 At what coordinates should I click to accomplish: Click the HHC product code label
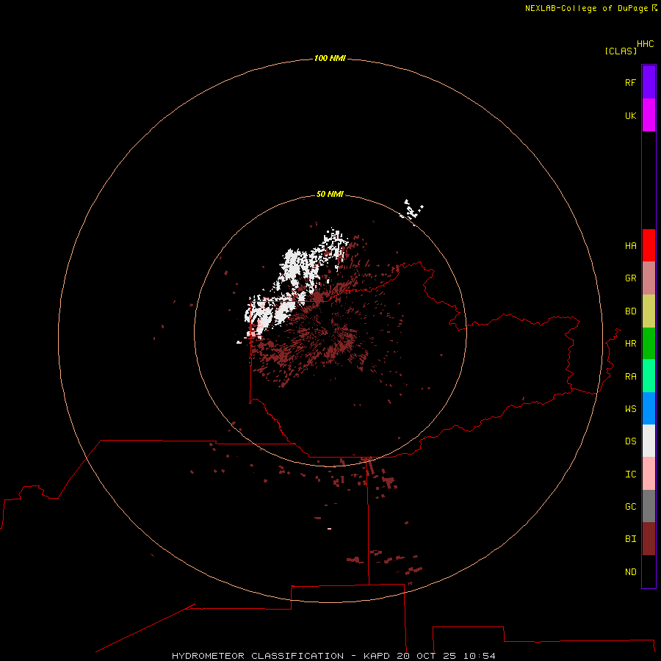tap(646, 44)
